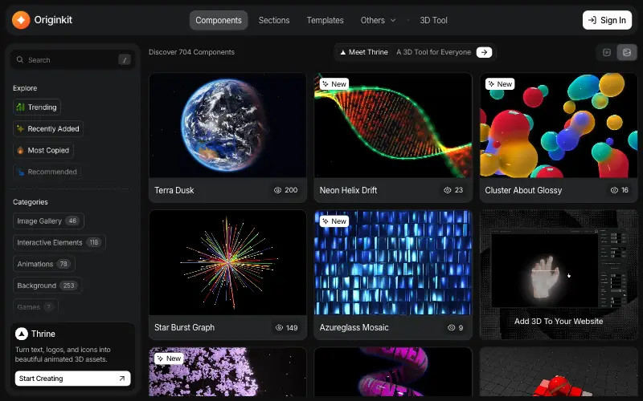Filter by Image Gallery category
643x401 pixels.
tap(48, 221)
